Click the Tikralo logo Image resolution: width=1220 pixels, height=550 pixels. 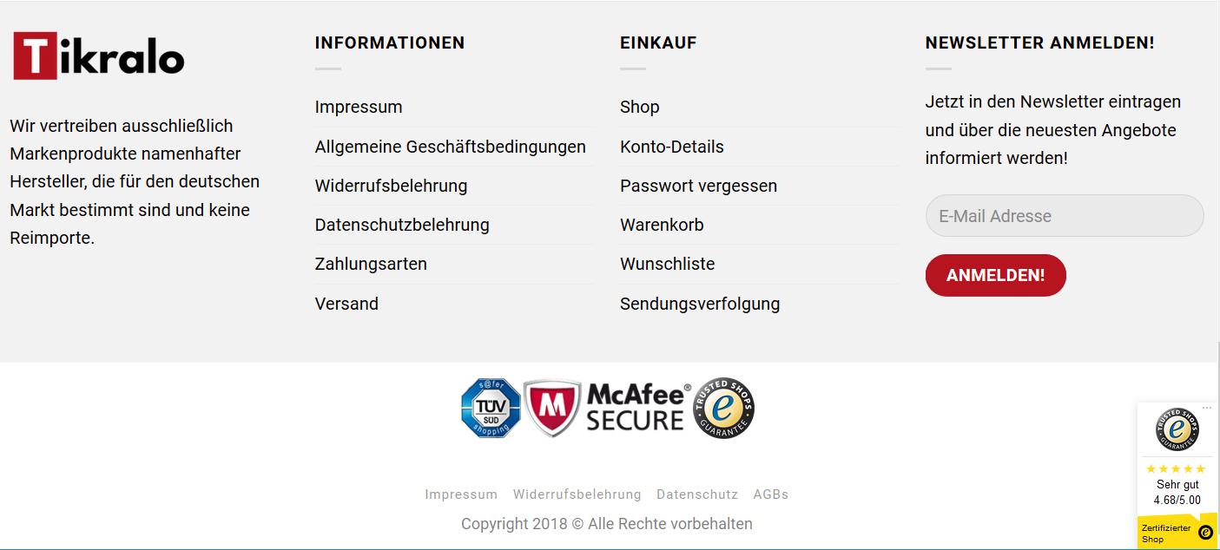click(98, 56)
